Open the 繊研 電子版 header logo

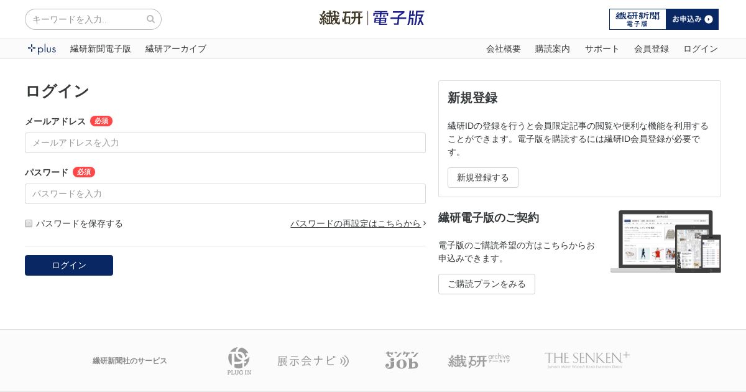pos(372,18)
